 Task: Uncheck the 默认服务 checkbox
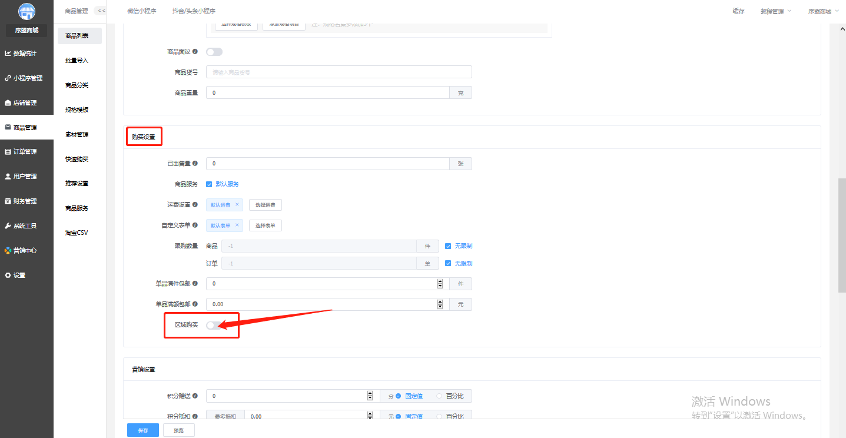click(209, 184)
